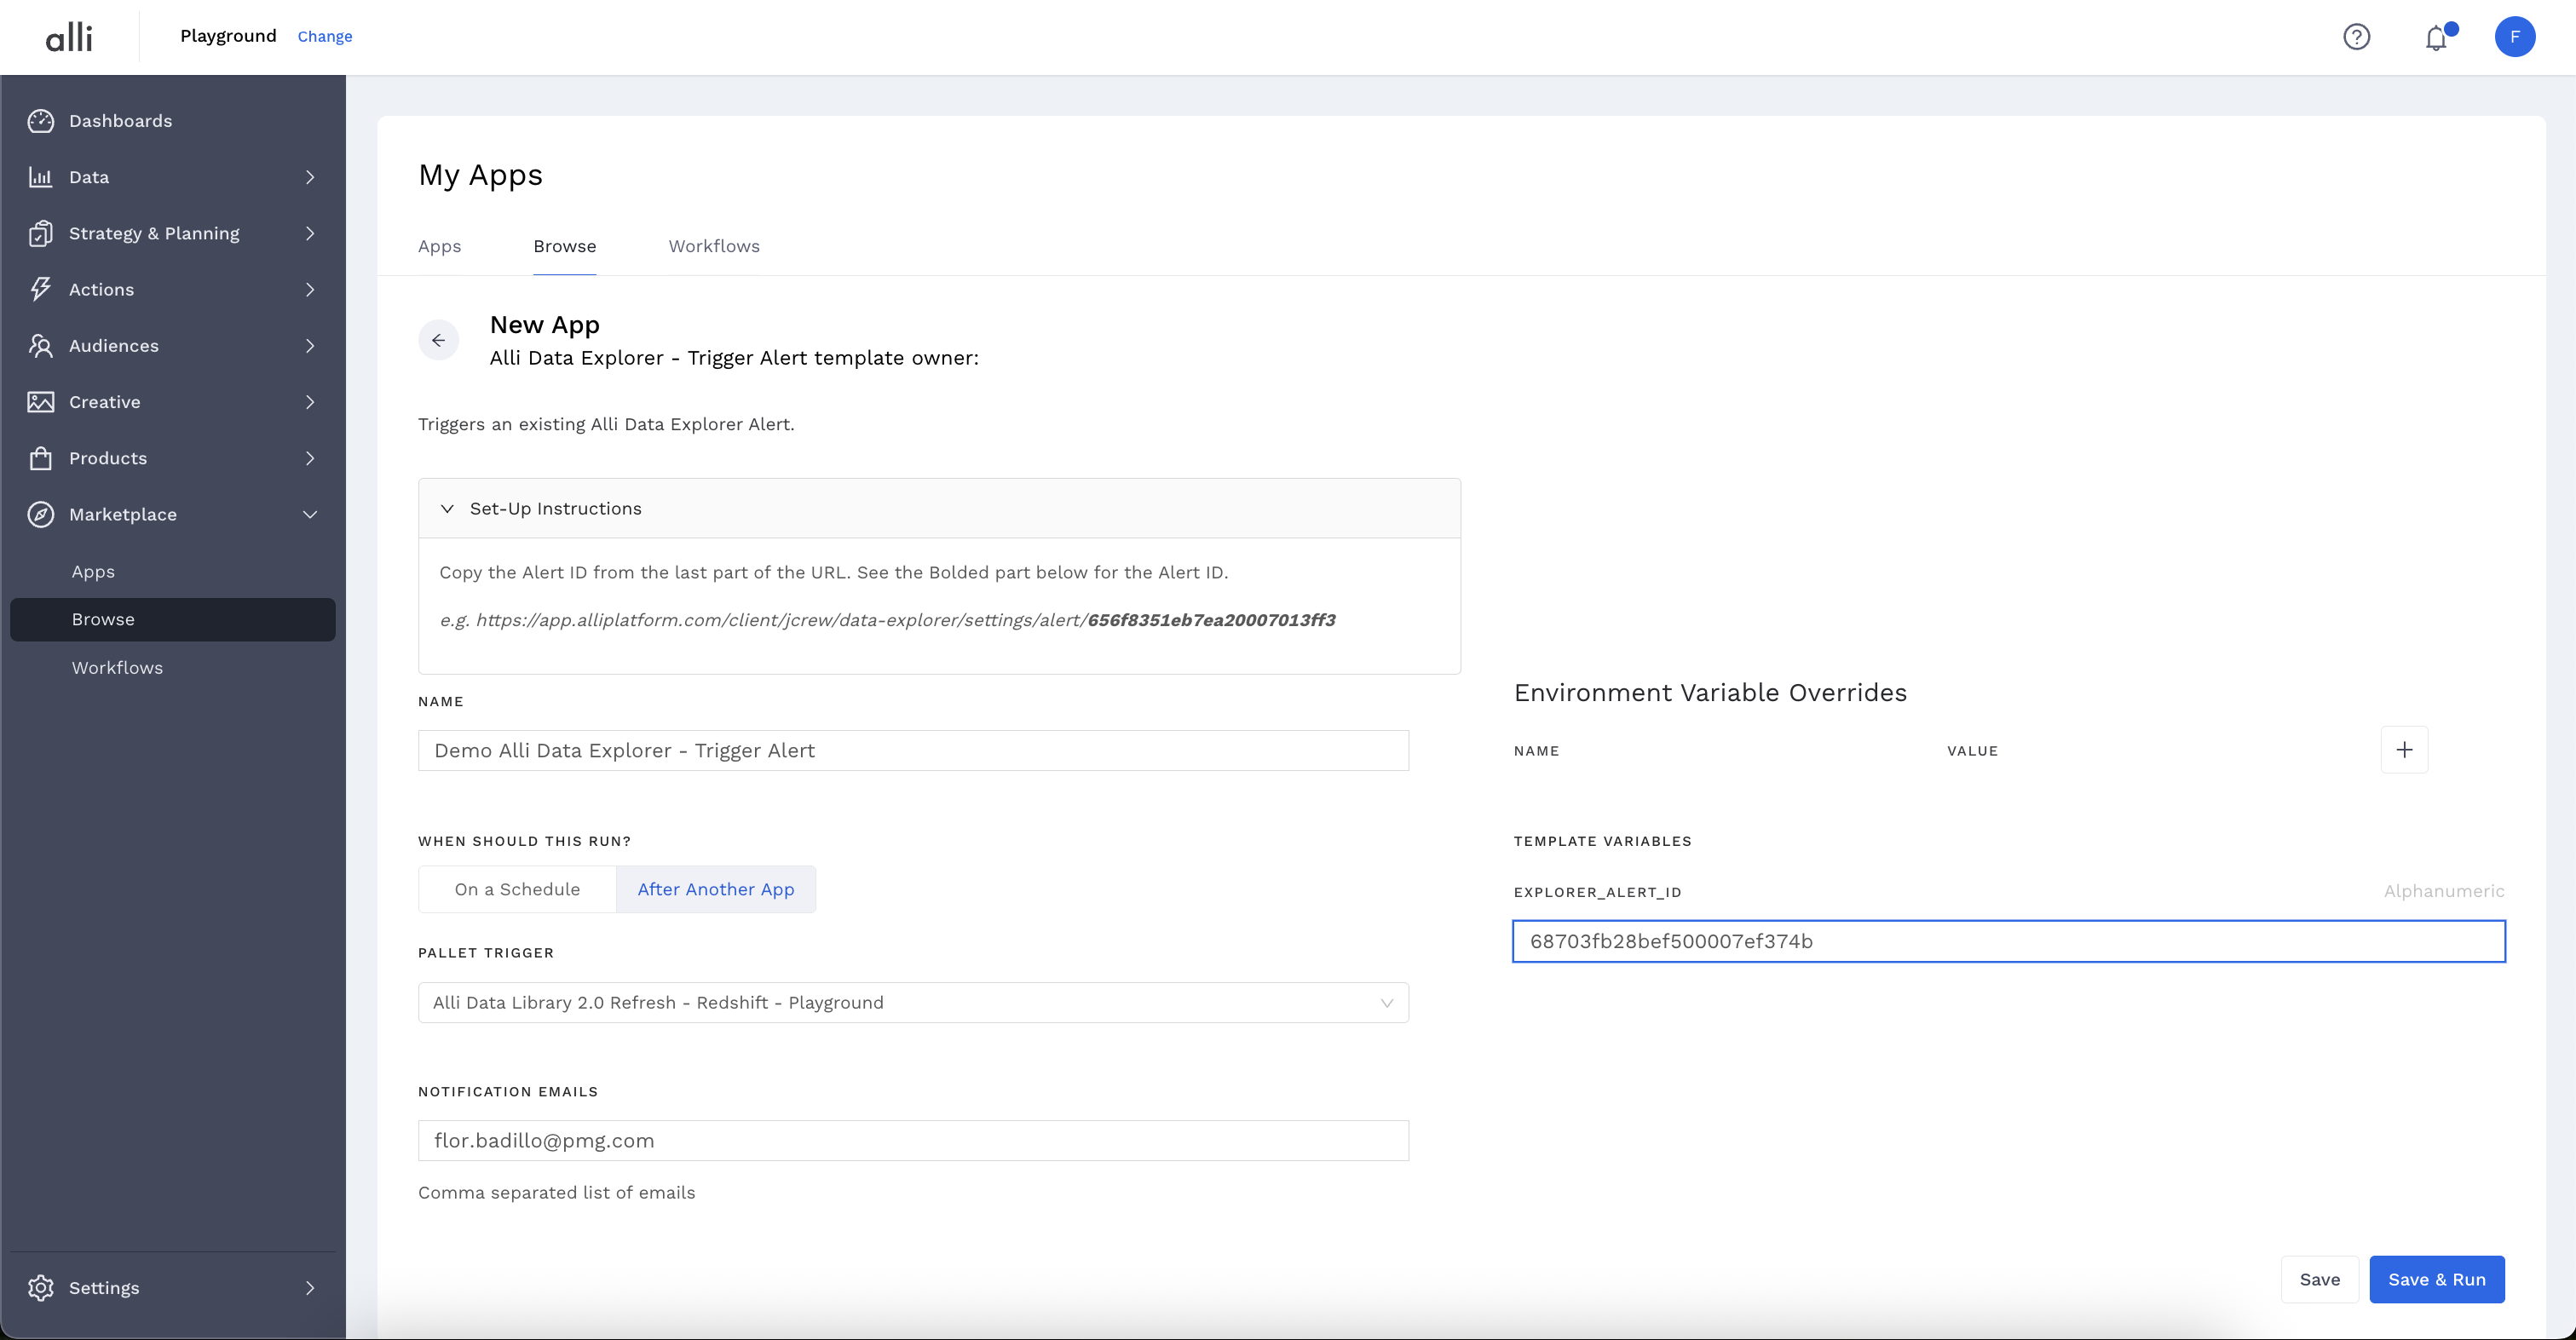Viewport: 2576px width, 1340px height.
Task: Click the Change client link
Action: pyautogui.click(x=325, y=37)
